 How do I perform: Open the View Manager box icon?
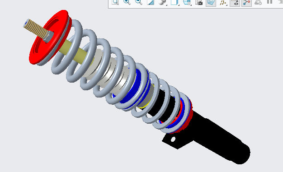pos(187,3)
